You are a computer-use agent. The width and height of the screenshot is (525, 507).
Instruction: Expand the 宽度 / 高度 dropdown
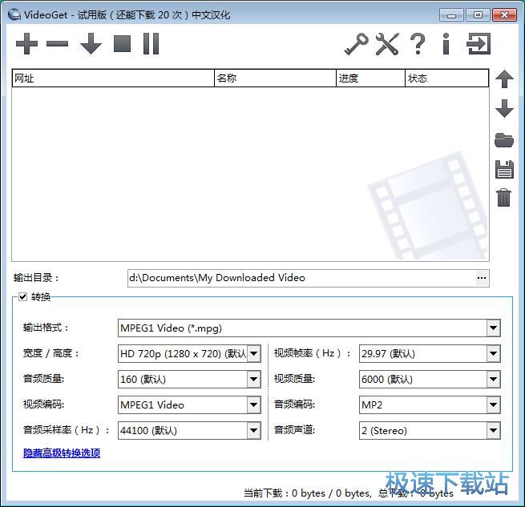point(254,353)
